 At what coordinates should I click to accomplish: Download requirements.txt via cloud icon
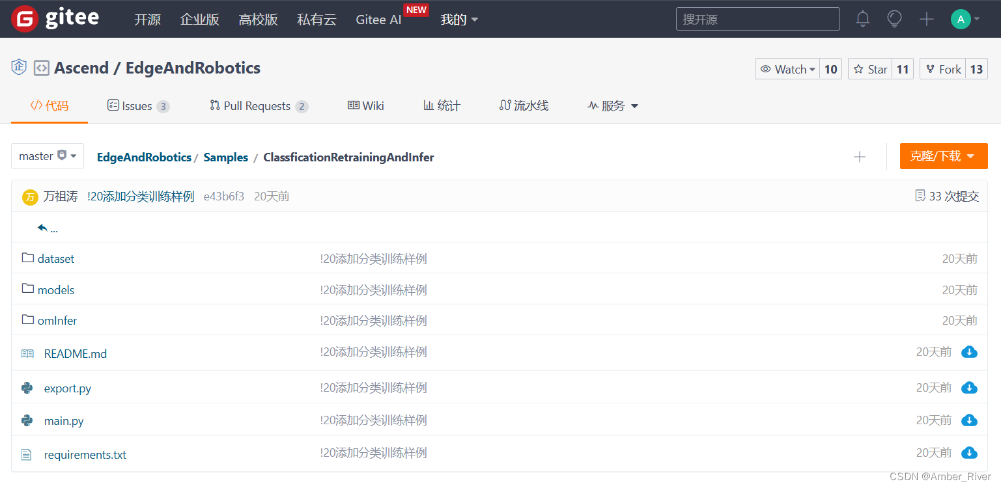coord(969,452)
